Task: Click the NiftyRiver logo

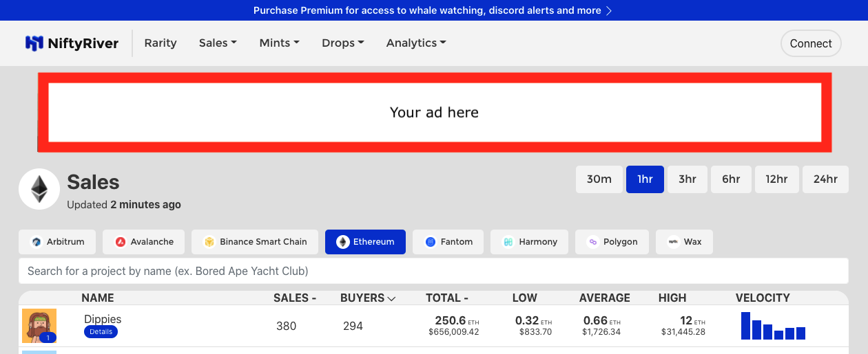Action: click(72, 43)
